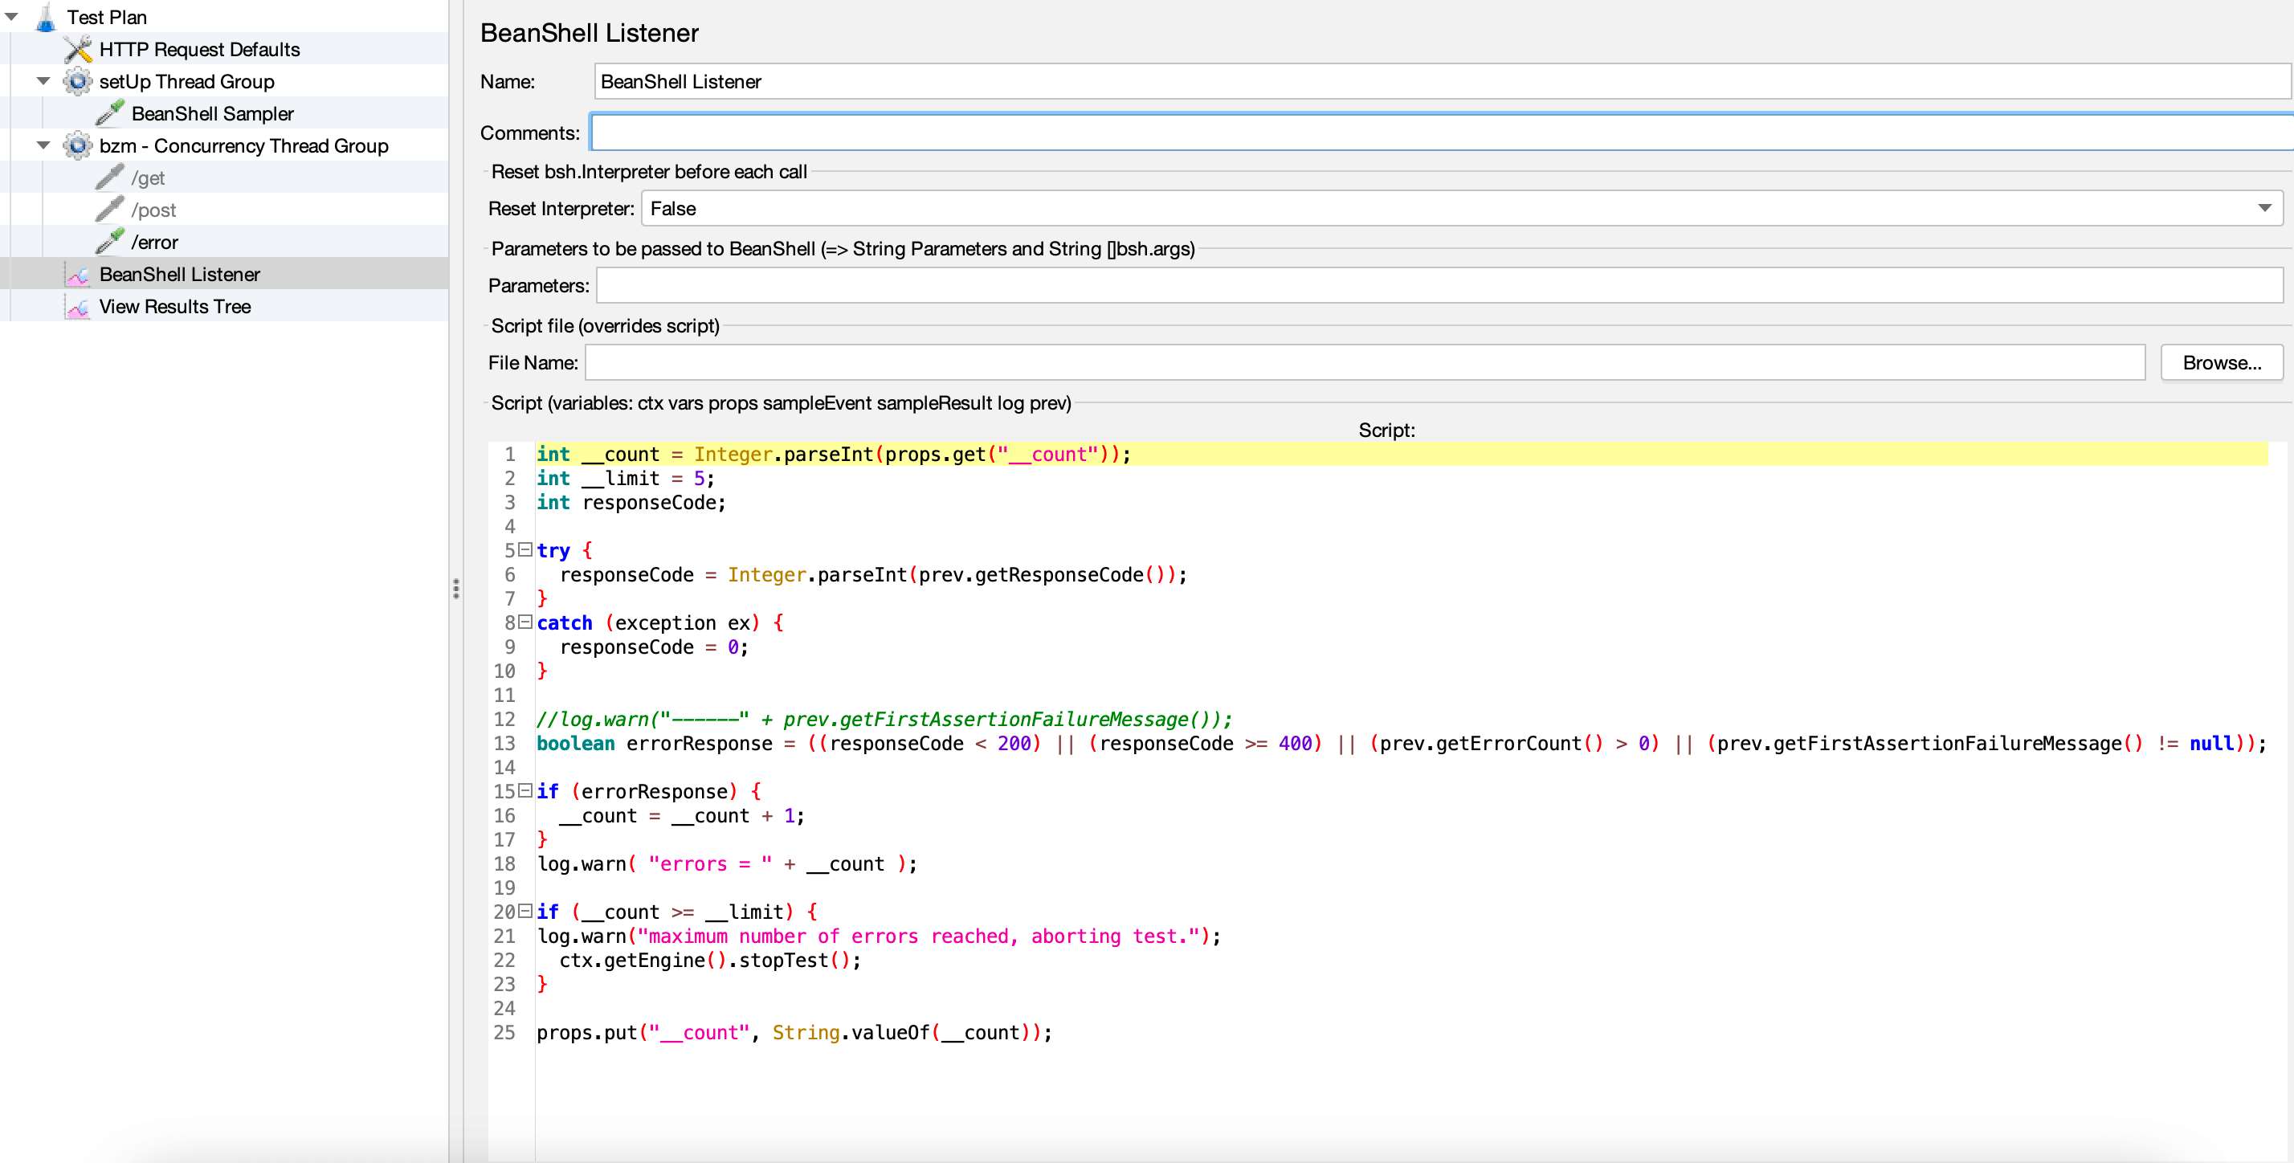The width and height of the screenshot is (2294, 1163).
Task: Click the setUp Thread Group icon
Action: tap(79, 80)
